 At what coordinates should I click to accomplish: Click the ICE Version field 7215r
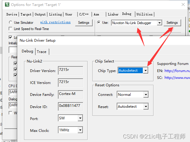point(71,82)
